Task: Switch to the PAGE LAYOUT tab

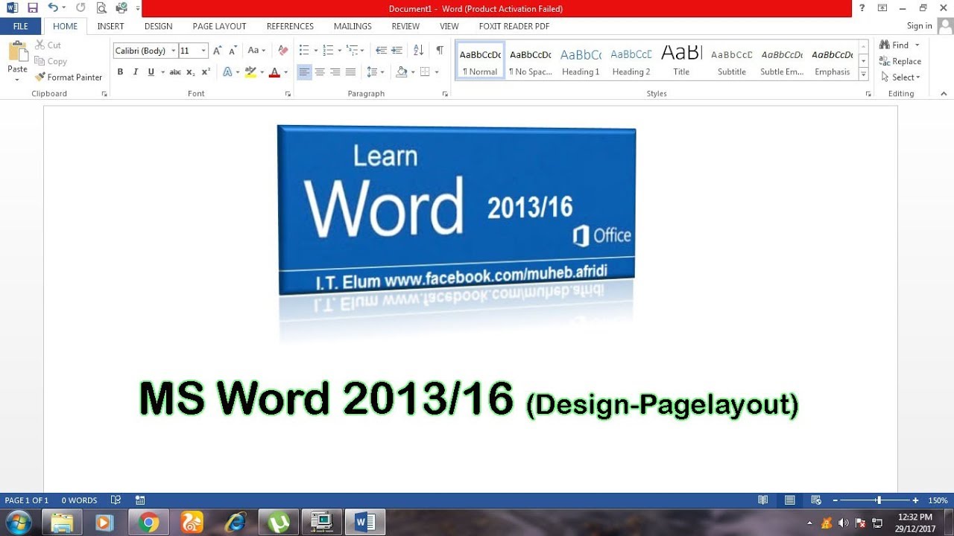Action: click(220, 26)
